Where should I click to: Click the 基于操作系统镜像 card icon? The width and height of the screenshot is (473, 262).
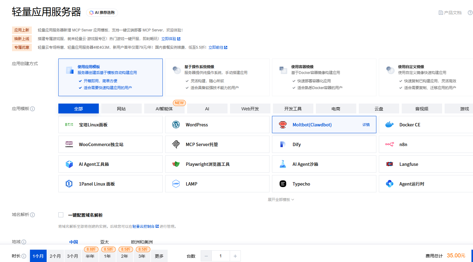(x=177, y=70)
